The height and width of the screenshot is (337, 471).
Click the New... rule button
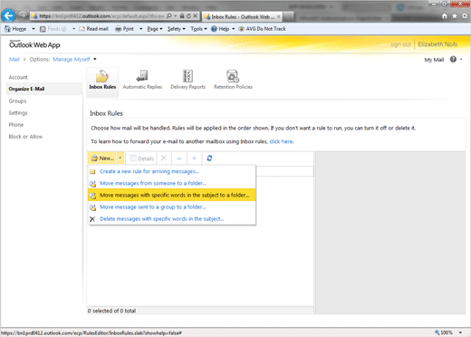click(x=102, y=159)
